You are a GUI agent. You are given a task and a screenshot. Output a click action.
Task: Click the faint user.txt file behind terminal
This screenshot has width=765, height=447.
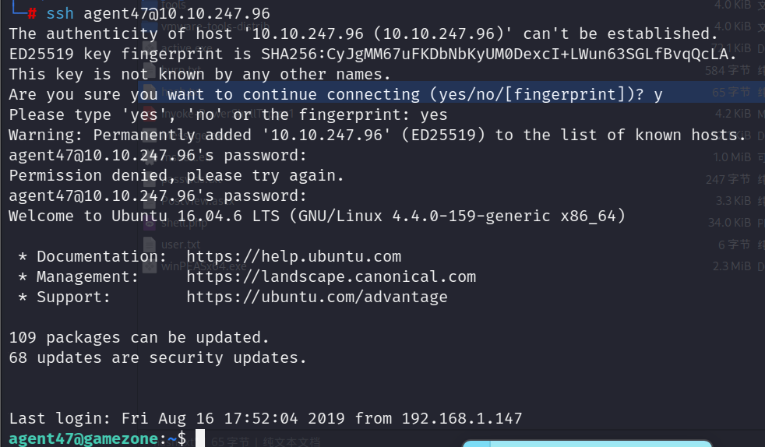(181, 245)
